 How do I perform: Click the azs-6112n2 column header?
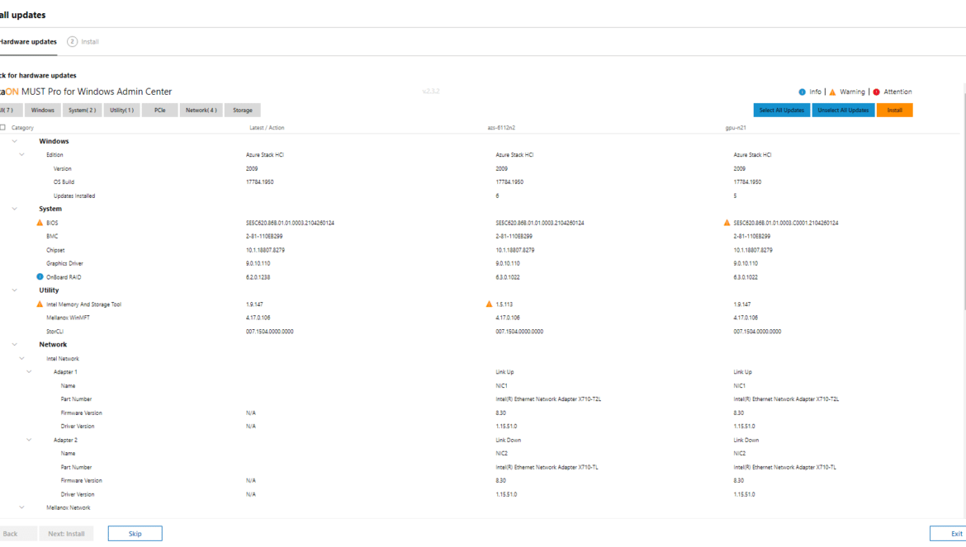[501, 127]
